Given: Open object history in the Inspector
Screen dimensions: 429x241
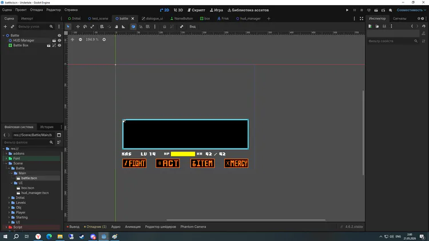Looking at the screenshot, I should pyautogui.click(x=424, y=26).
